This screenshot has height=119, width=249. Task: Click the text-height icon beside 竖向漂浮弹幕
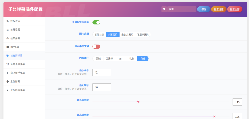(7, 64)
